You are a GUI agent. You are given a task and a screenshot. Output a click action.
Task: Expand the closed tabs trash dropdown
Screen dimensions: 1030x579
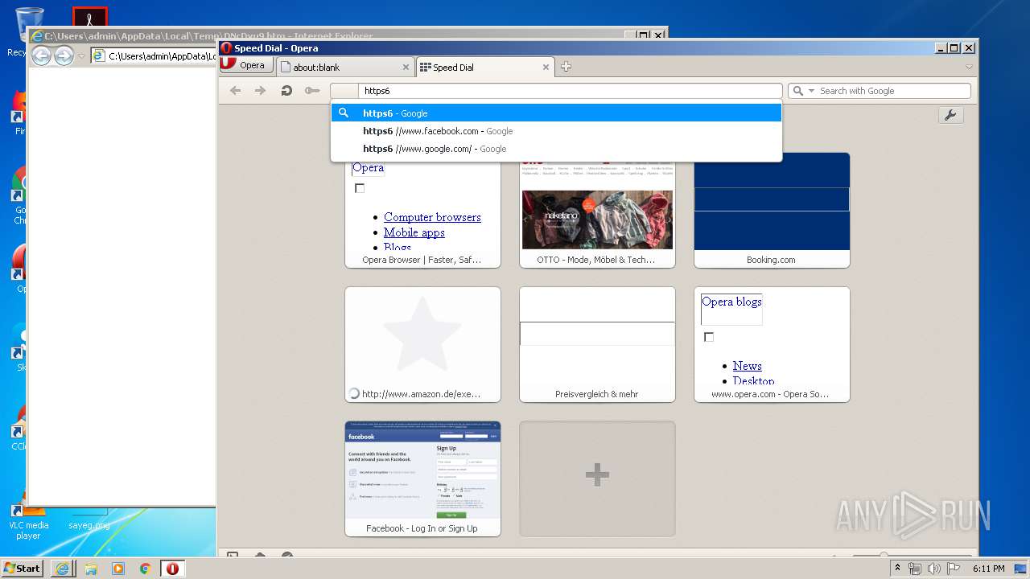[x=969, y=67]
